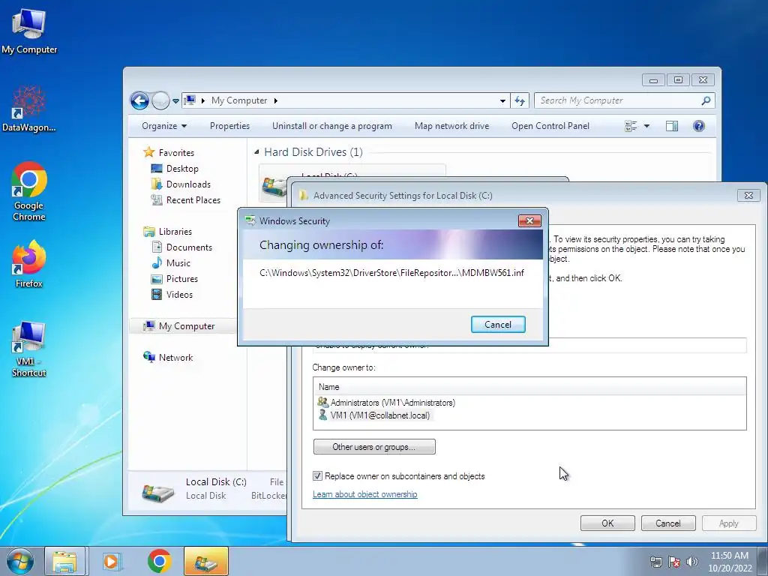
Task: Open Explorer help icon
Action: (x=699, y=126)
